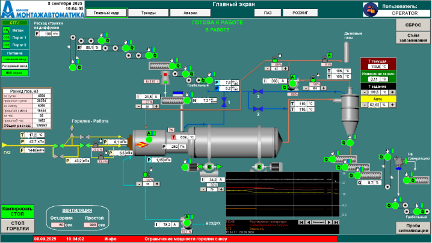Increase the Т задание setpoint with plus

click(x=392, y=92)
